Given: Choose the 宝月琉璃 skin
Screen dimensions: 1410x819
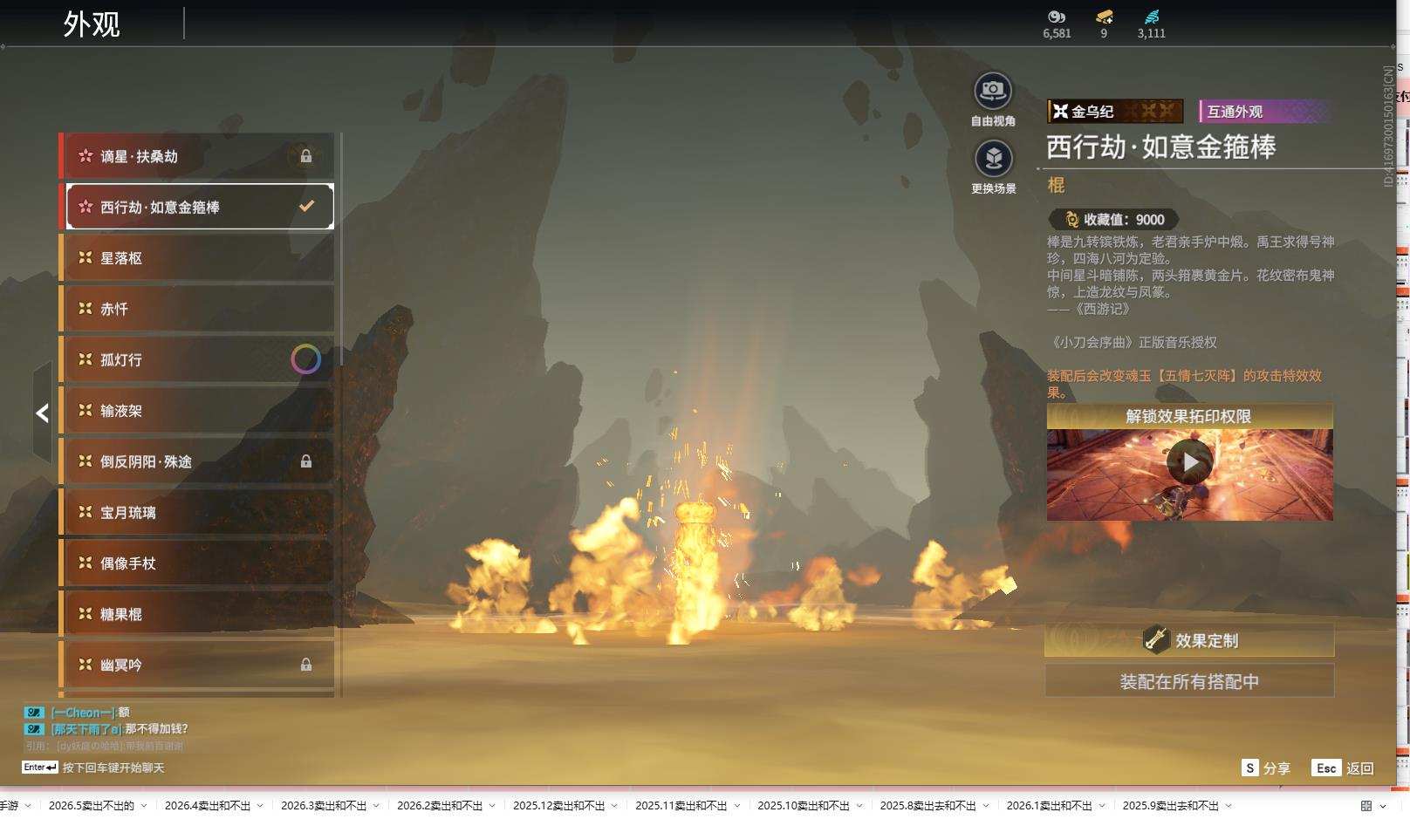Looking at the screenshot, I should tap(197, 512).
